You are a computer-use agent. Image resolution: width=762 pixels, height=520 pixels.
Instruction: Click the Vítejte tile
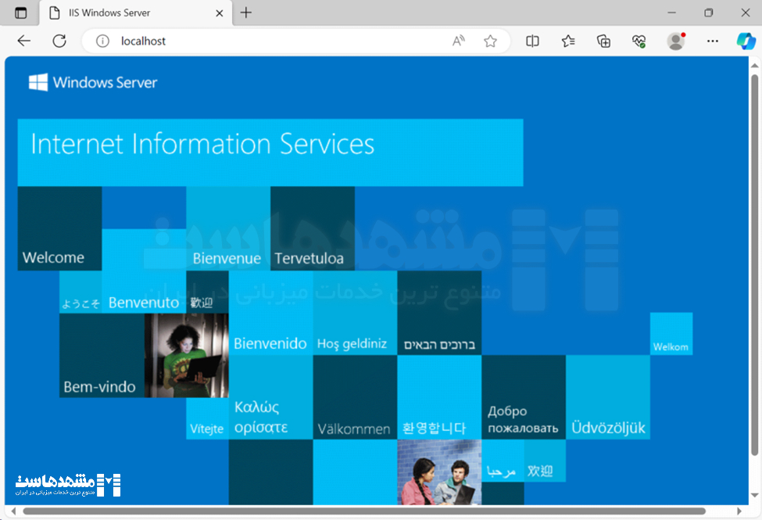tap(208, 419)
